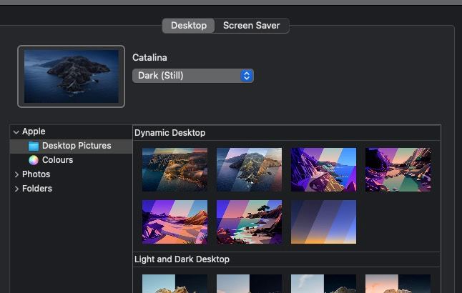This screenshot has width=462, height=293.
Task: Open the Screen Saver tab
Action: pyautogui.click(x=252, y=26)
